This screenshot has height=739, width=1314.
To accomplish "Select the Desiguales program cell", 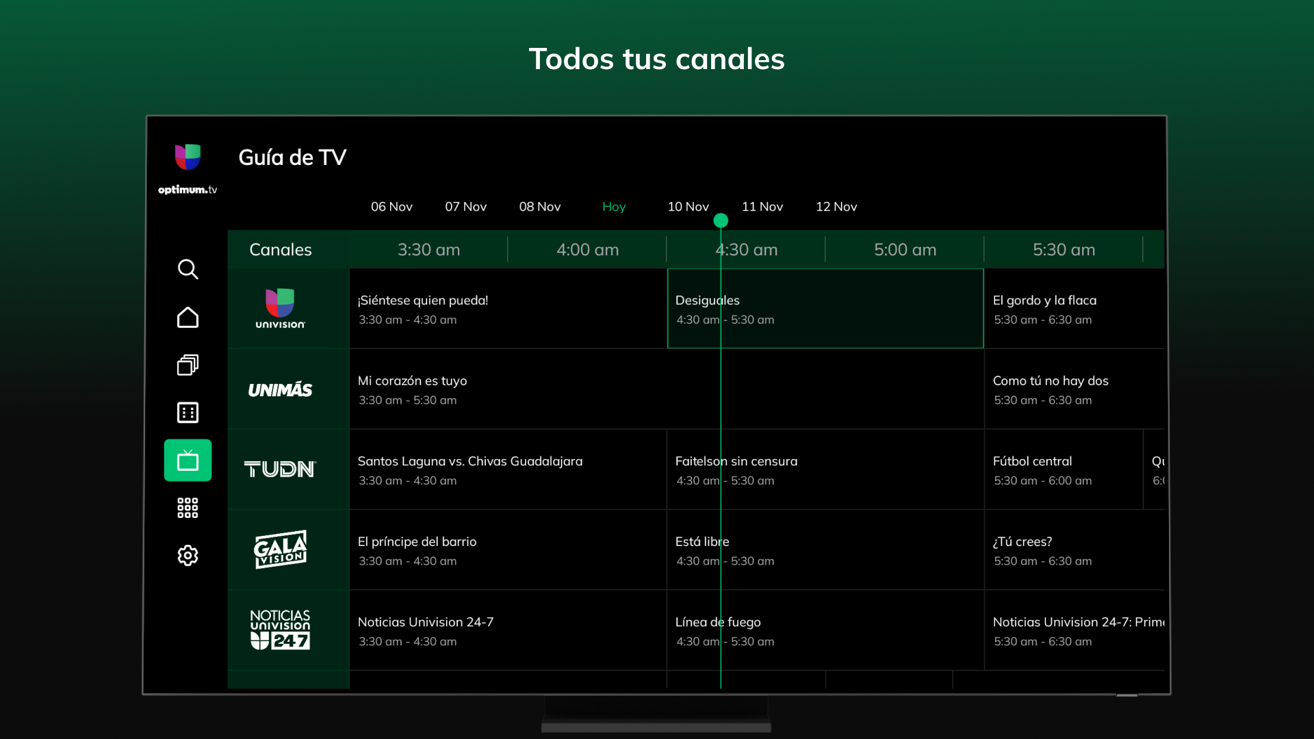I will pyautogui.click(x=825, y=309).
